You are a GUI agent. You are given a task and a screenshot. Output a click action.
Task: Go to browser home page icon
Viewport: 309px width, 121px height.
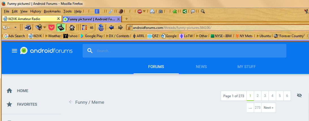pyautogui.click(x=72, y=27)
